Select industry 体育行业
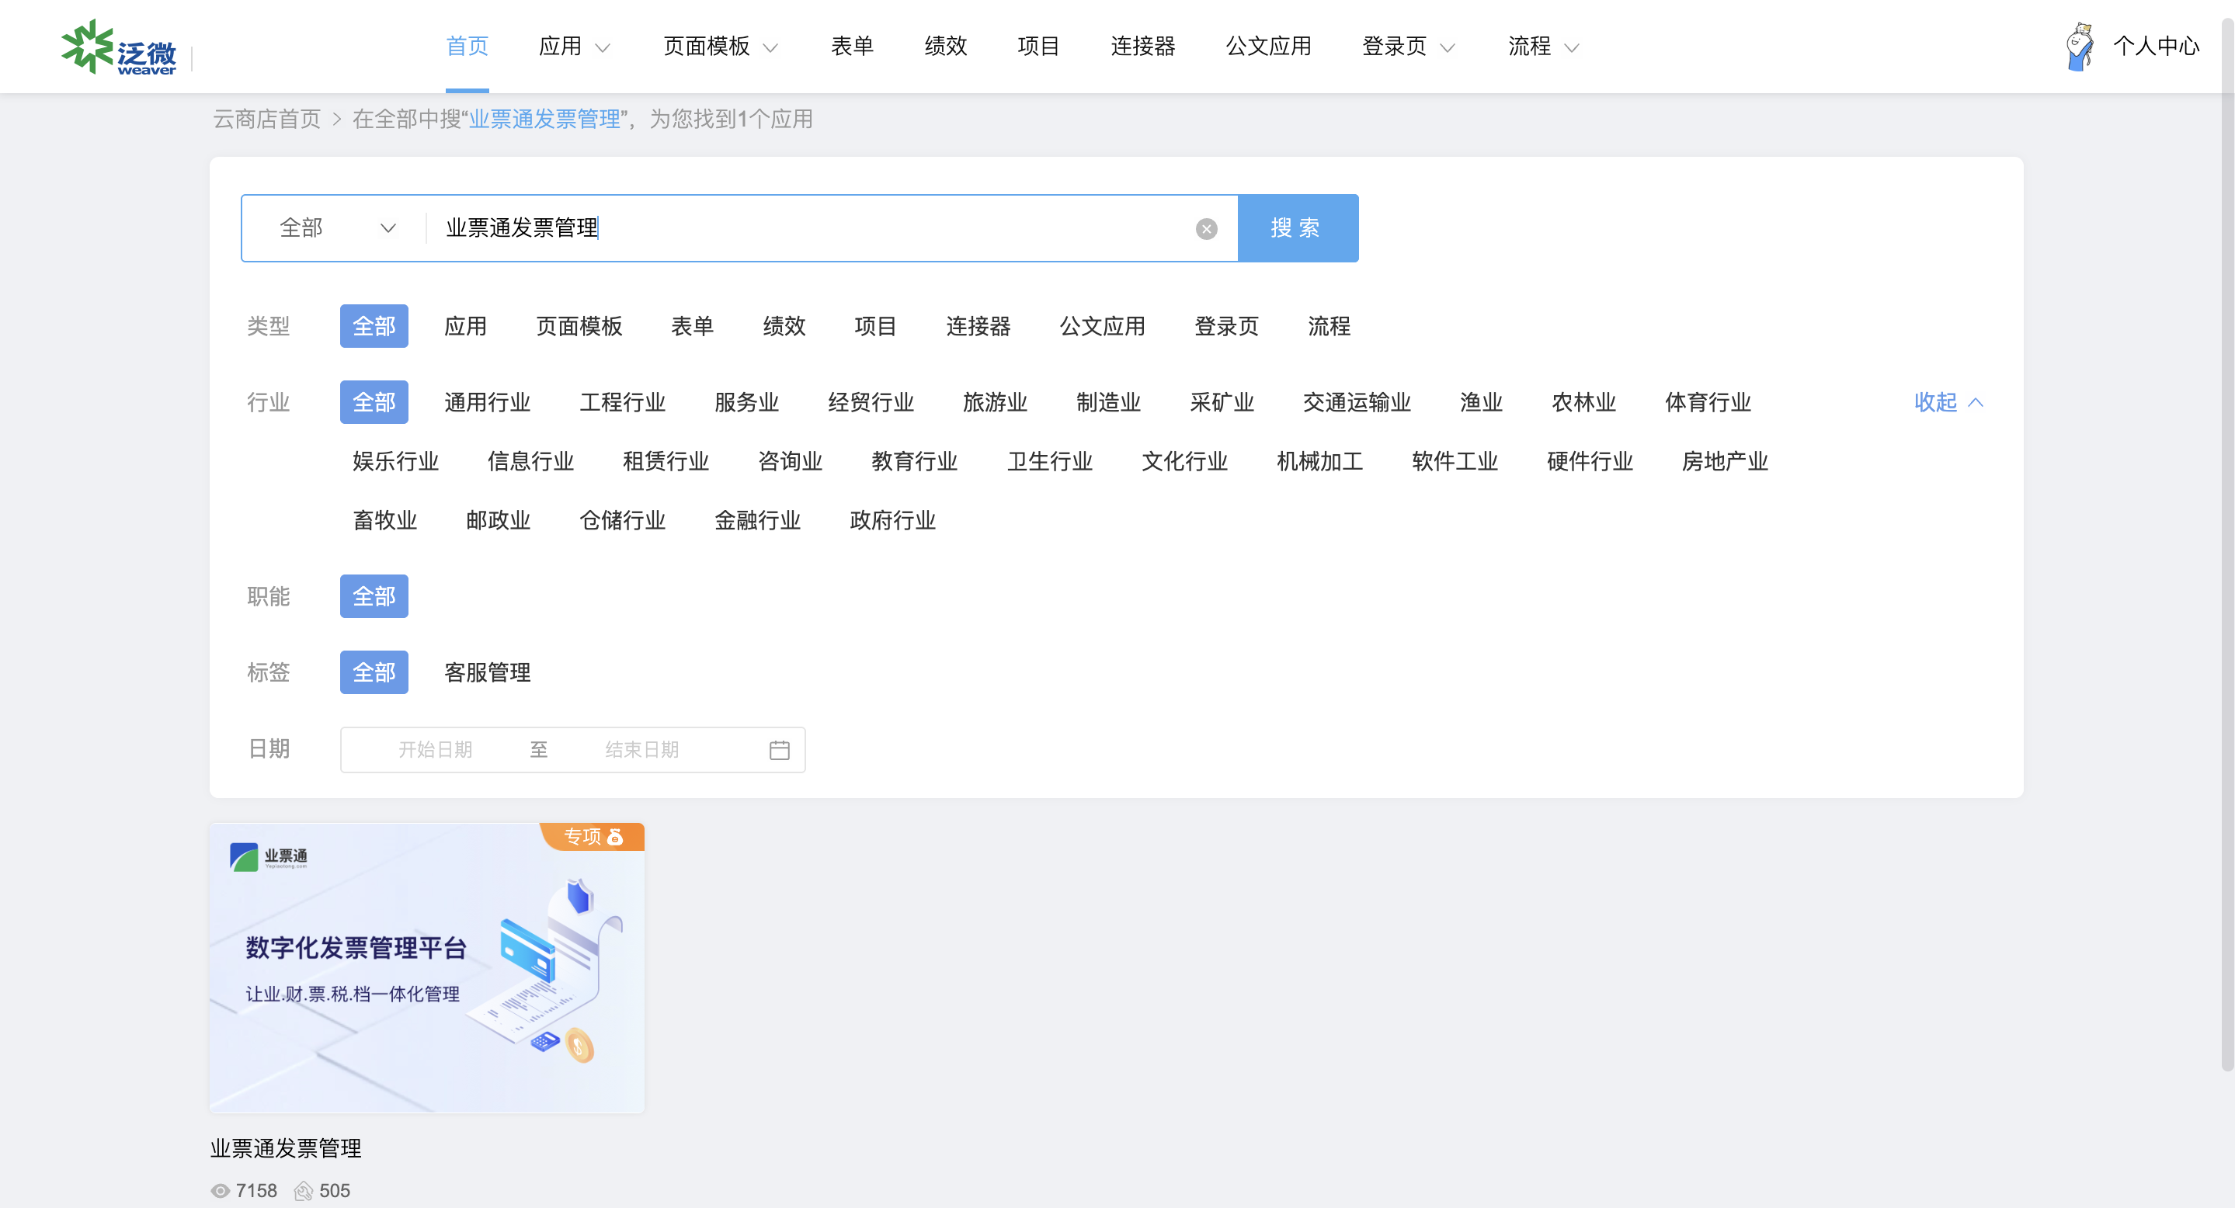Viewport: 2235px width, 1208px height. click(1708, 402)
